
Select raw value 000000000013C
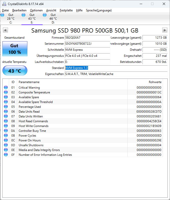149,92
